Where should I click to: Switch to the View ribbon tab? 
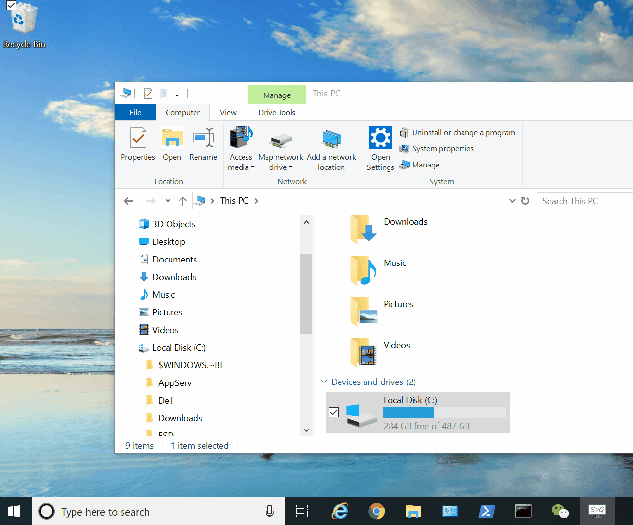tap(228, 113)
